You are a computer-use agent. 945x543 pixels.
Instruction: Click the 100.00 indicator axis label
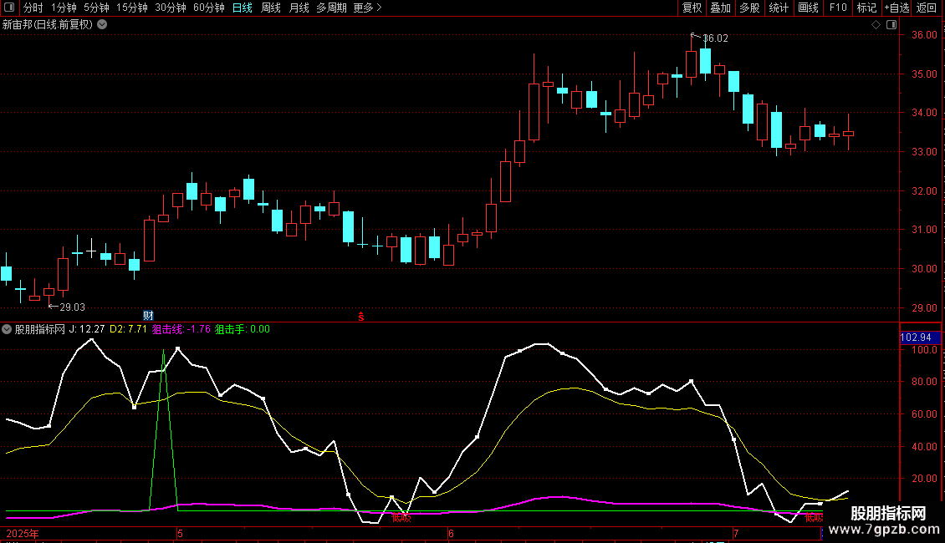[x=922, y=350]
